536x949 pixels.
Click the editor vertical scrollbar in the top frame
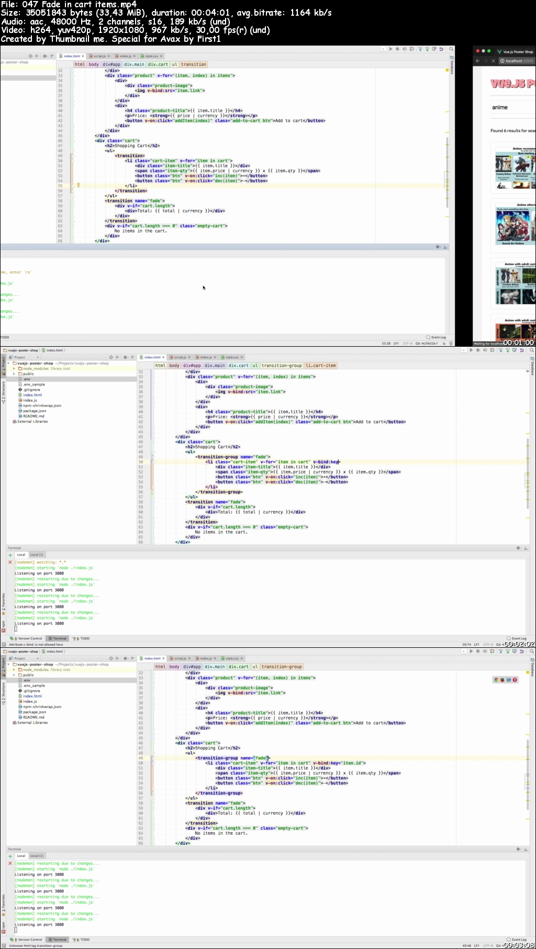point(447,157)
